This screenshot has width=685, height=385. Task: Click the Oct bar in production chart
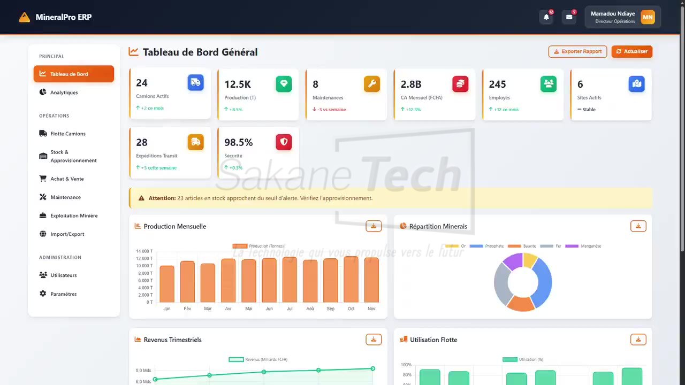[351, 279]
